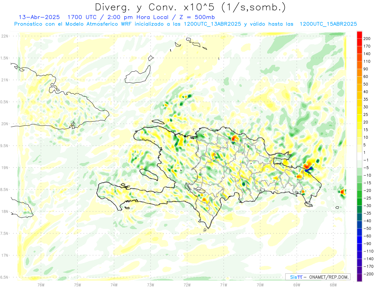Click the '-1' colorbar label

pyautogui.click(x=366, y=160)
